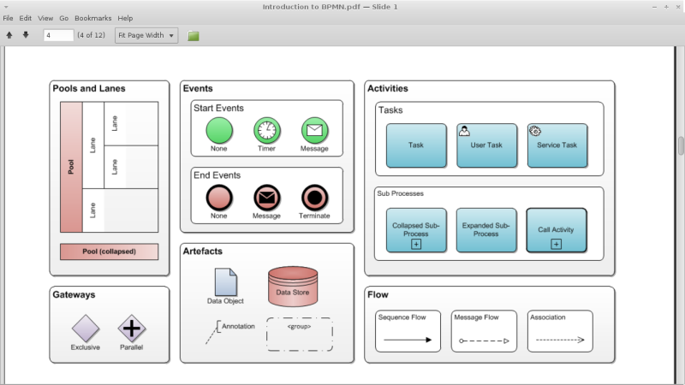Click the Service Task box
Viewport: 685px width, 385px height.
557,145
